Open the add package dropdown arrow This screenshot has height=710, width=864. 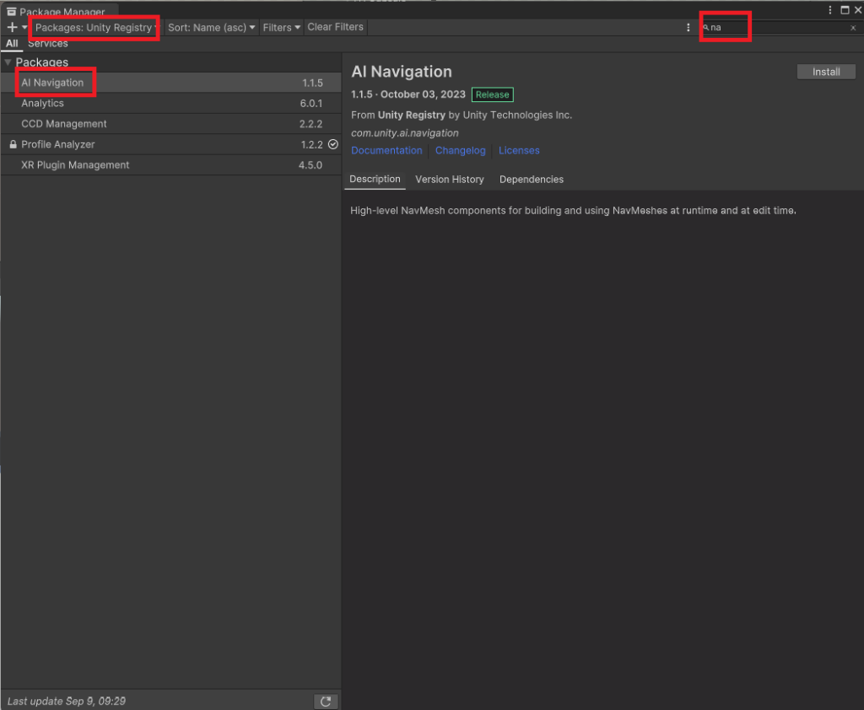pyautogui.click(x=24, y=27)
